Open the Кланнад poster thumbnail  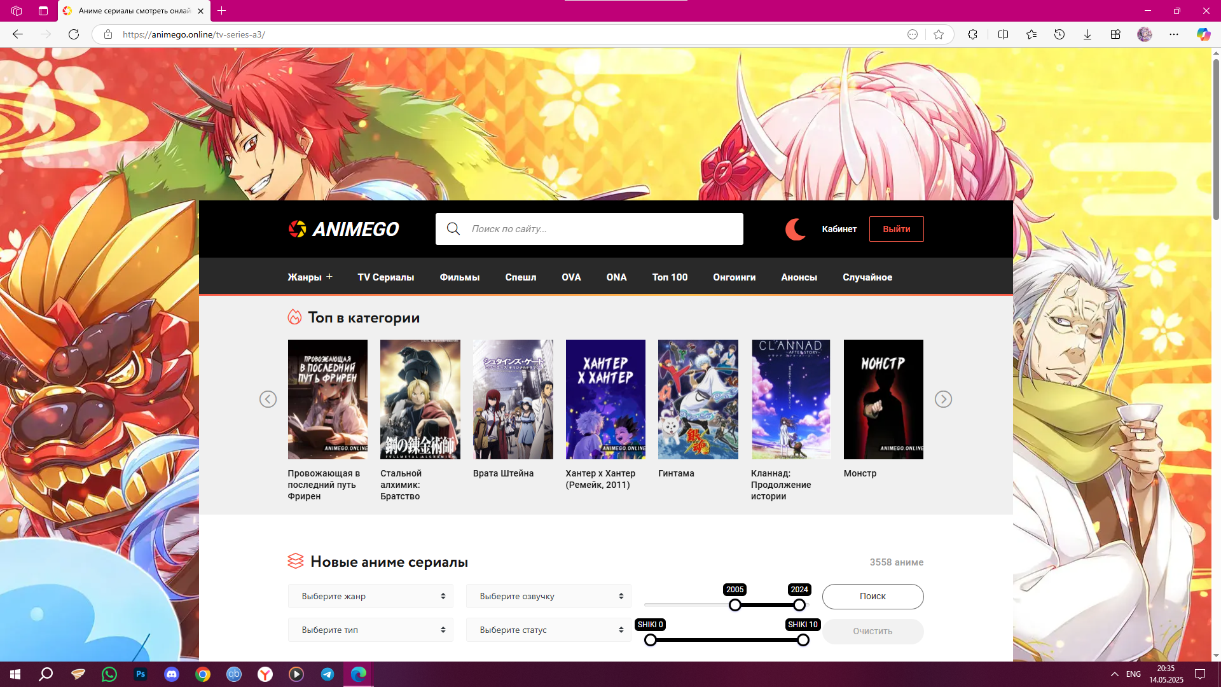pos(790,399)
